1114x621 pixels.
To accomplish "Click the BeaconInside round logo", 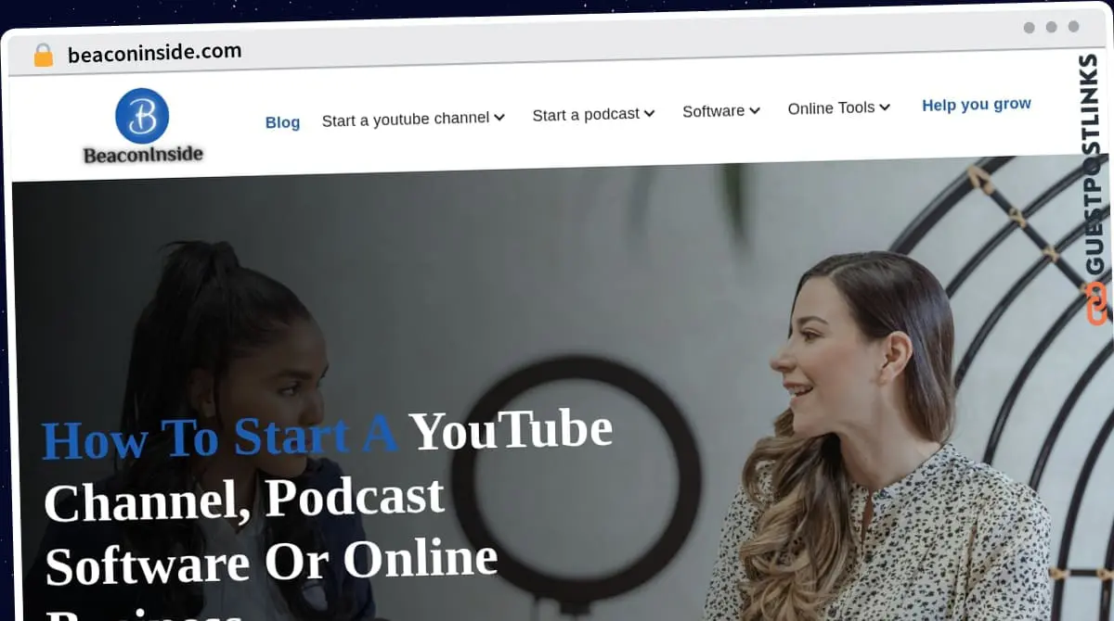I will tap(142, 116).
